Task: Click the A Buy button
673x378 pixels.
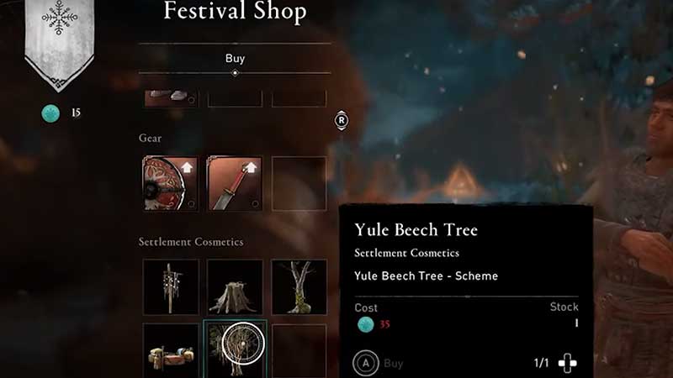Action: [378, 364]
